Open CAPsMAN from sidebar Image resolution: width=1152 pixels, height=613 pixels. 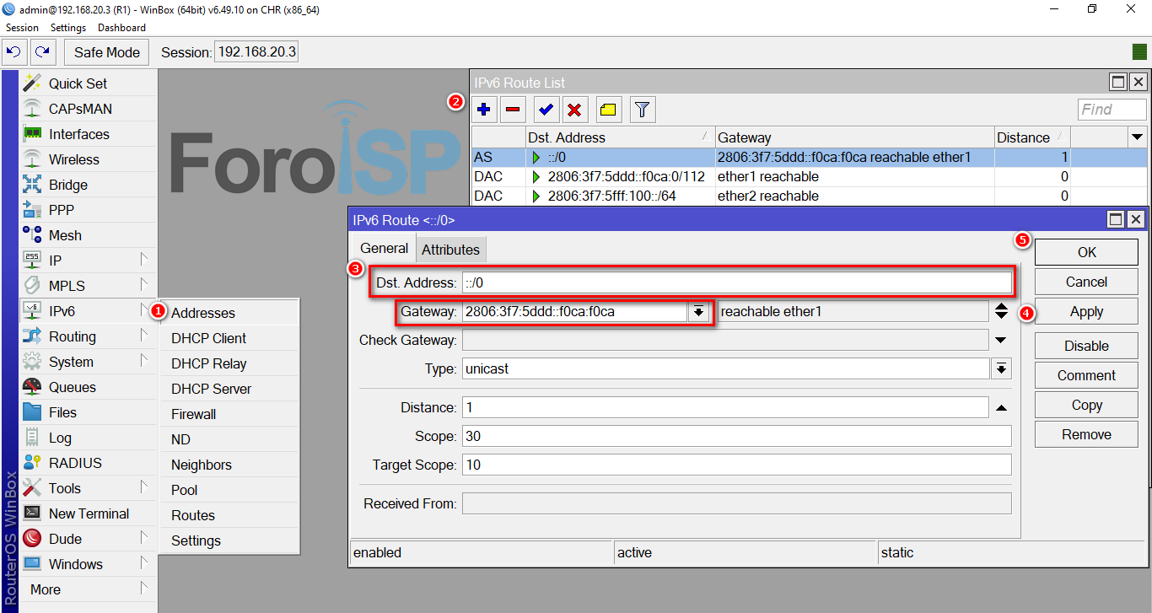tap(89, 109)
